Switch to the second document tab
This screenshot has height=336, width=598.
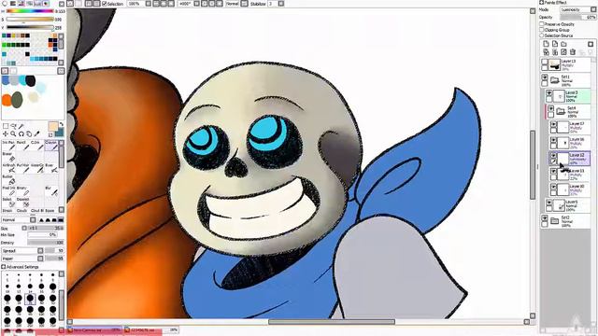[x=151, y=329]
